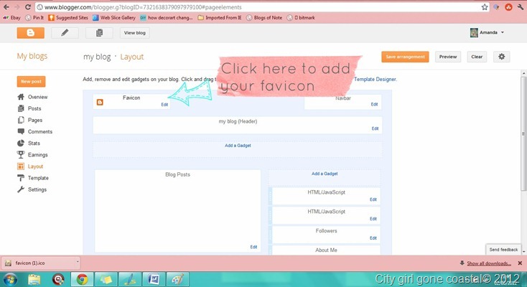Screen dimensions: 527x287
Task: Open the favicon download options arrow
Action: pos(78,263)
